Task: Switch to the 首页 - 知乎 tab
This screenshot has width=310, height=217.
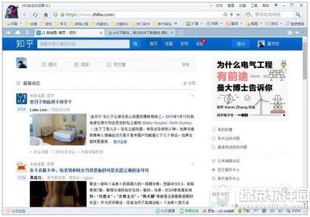Action: (69, 33)
